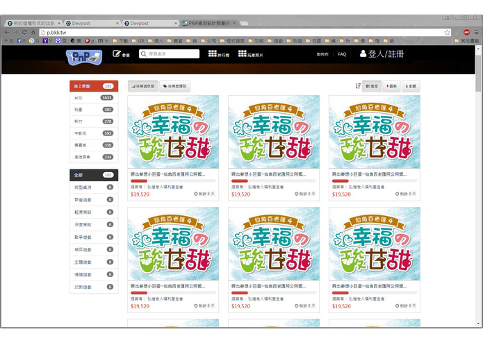Click the address bar showing p.bkk.tw

245,33
